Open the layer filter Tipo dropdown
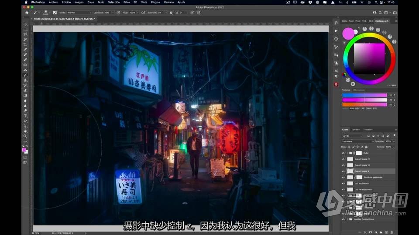Viewport: 419px width, 235px height. 352,136
